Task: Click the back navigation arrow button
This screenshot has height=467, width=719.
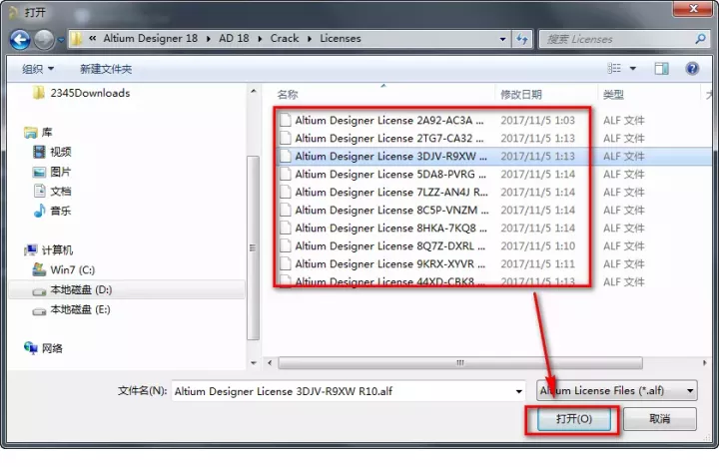Action: [x=20, y=40]
